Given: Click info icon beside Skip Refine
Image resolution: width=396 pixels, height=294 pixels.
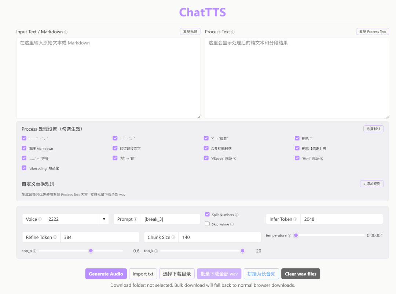Looking at the screenshot, I should (x=232, y=224).
